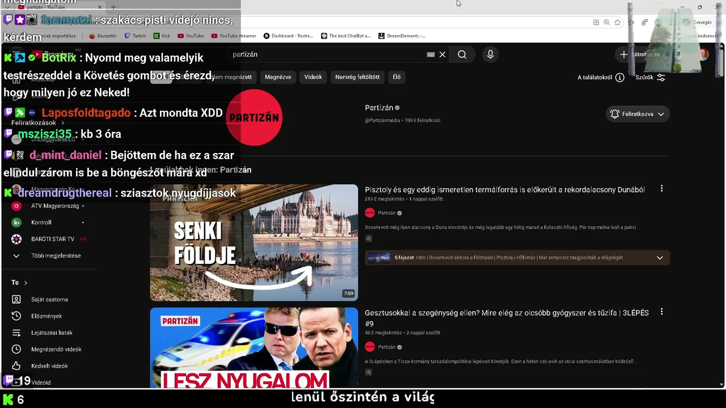726x408 pixels.
Task: Open the "Gesztusokkal a szegénység ellen?" video title
Action: [506, 318]
